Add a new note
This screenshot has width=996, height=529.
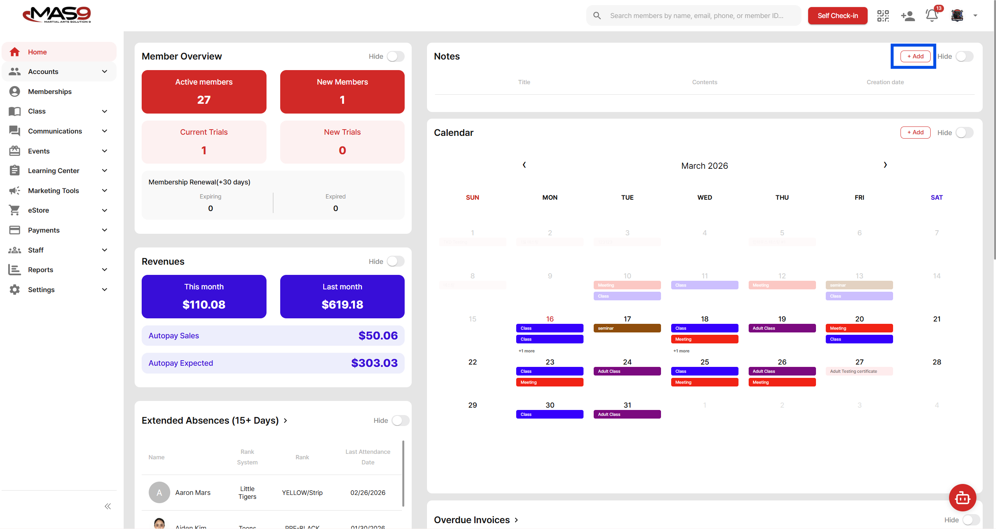pos(915,56)
